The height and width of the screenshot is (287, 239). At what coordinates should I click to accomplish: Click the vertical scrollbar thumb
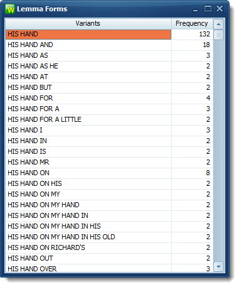[x=219, y=35]
